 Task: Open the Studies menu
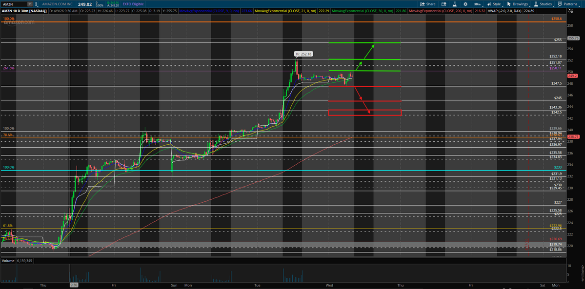pos(543,4)
